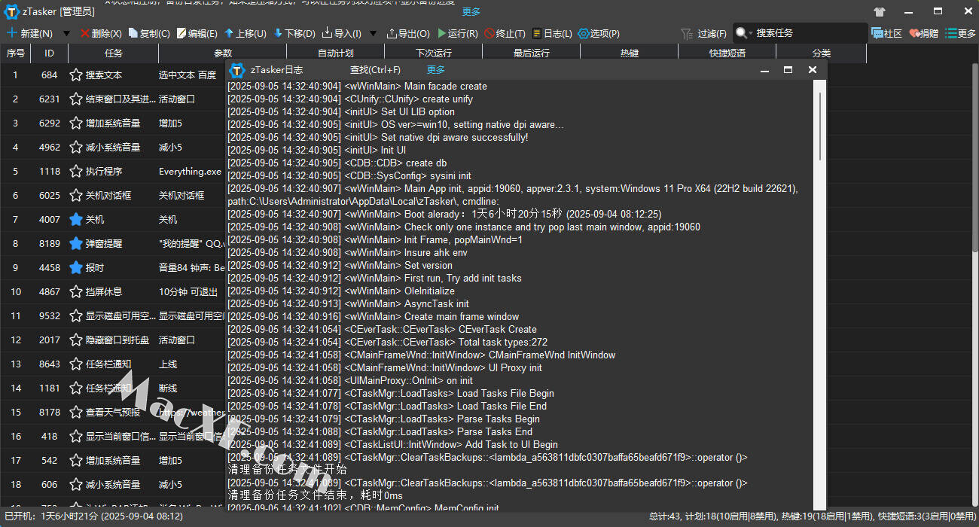Click the zTasker日志 window logo icon
This screenshot has height=527, width=979.
point(237,70)
